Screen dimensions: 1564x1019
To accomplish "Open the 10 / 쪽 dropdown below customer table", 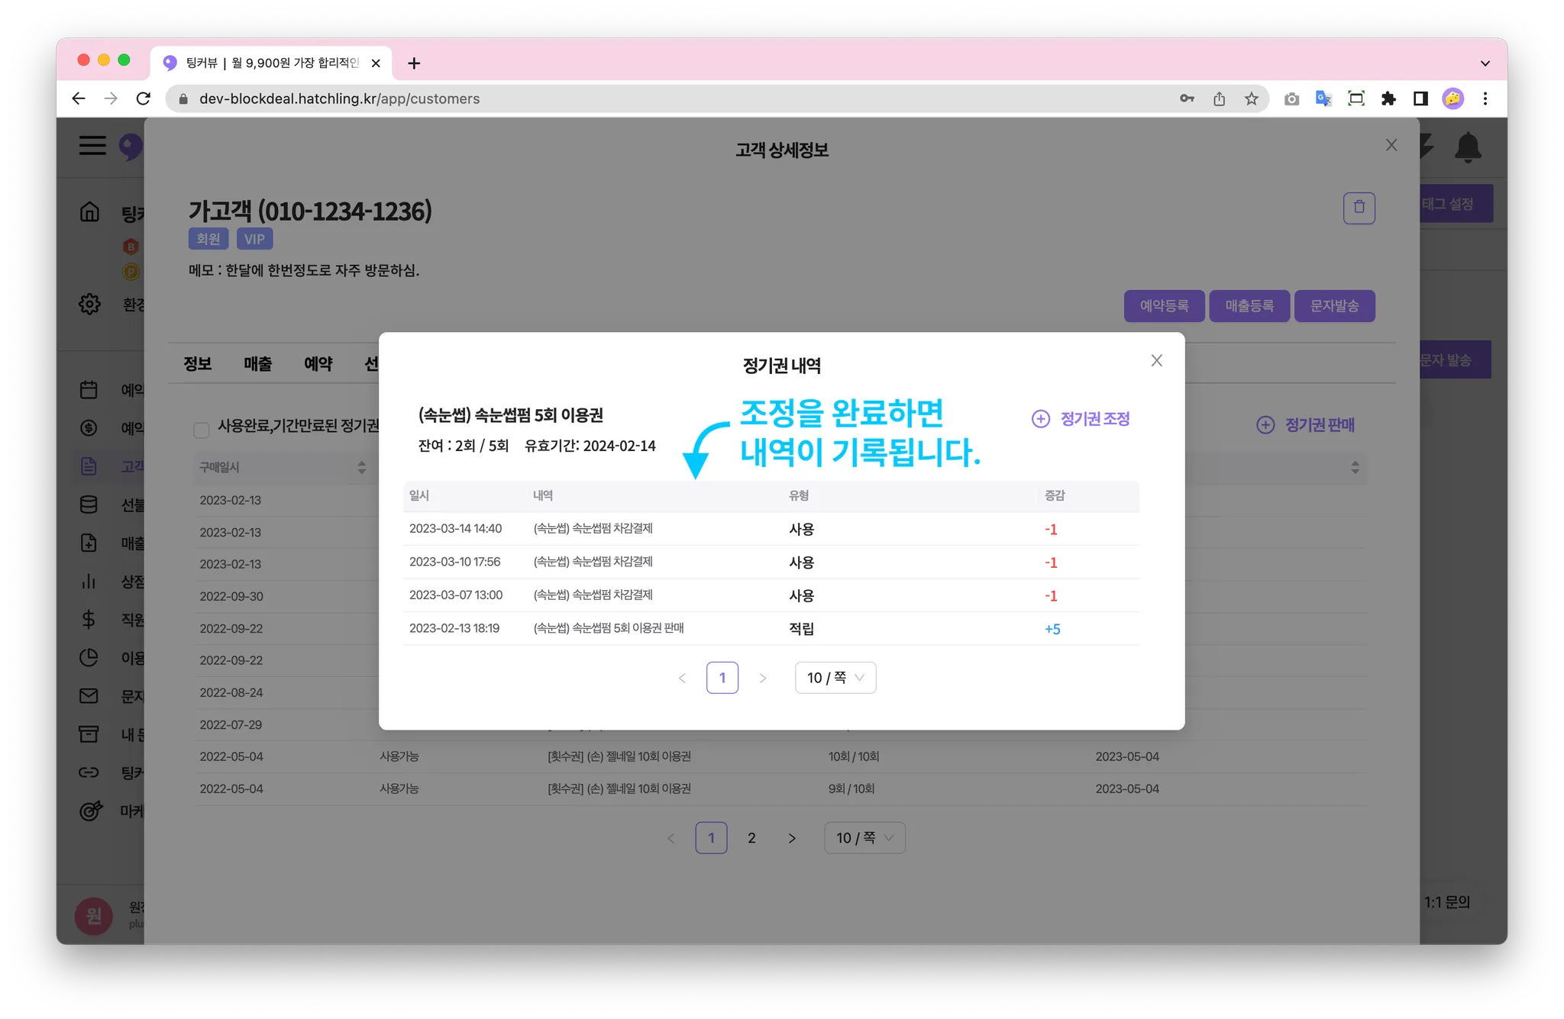I will coord(864,838).
